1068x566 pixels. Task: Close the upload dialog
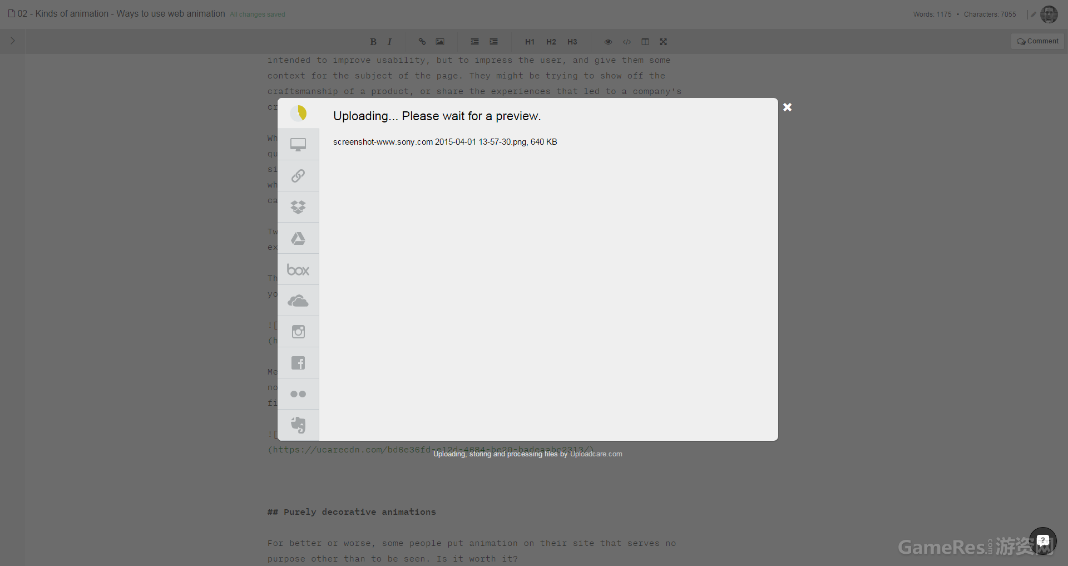pyautogui.click(x=787, y=107)
